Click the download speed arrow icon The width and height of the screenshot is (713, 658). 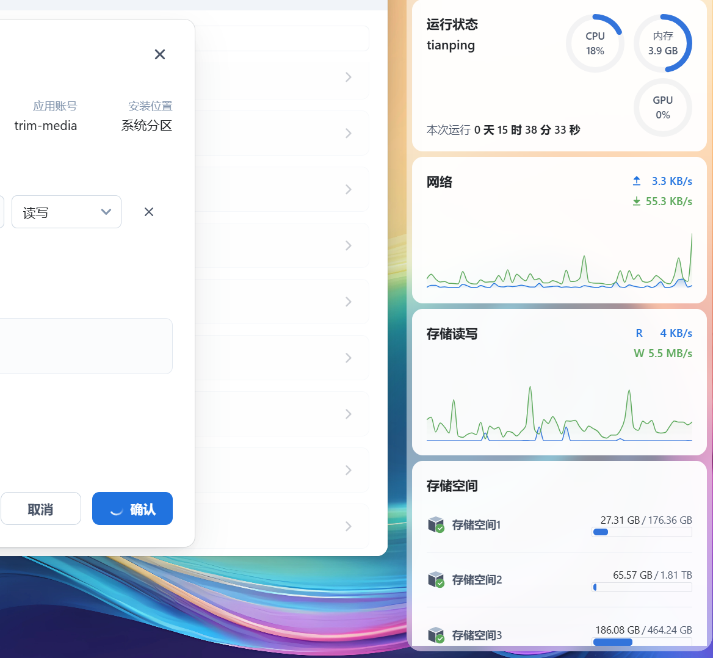coord(637,201)
